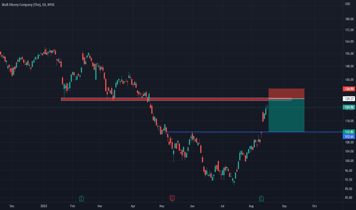The width and height of the screenshot is (356, 210).
Task: Click the Feb label on time axis
Action: pyautogui.click(x=73, y=206)
